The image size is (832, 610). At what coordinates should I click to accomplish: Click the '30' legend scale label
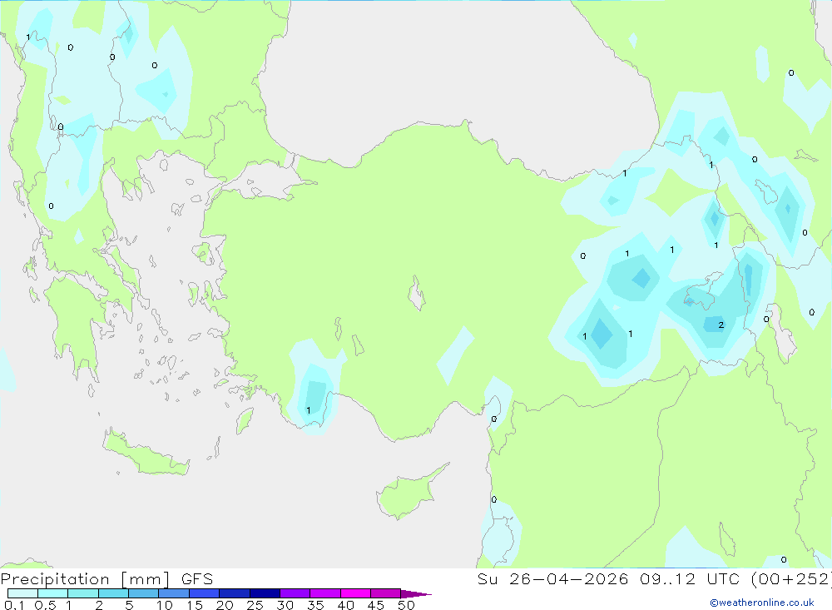[x=285, y=605]
